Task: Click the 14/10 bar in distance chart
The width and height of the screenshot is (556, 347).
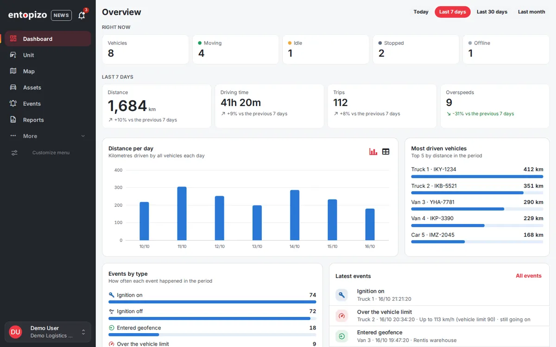Action: (x=295, y=215)
